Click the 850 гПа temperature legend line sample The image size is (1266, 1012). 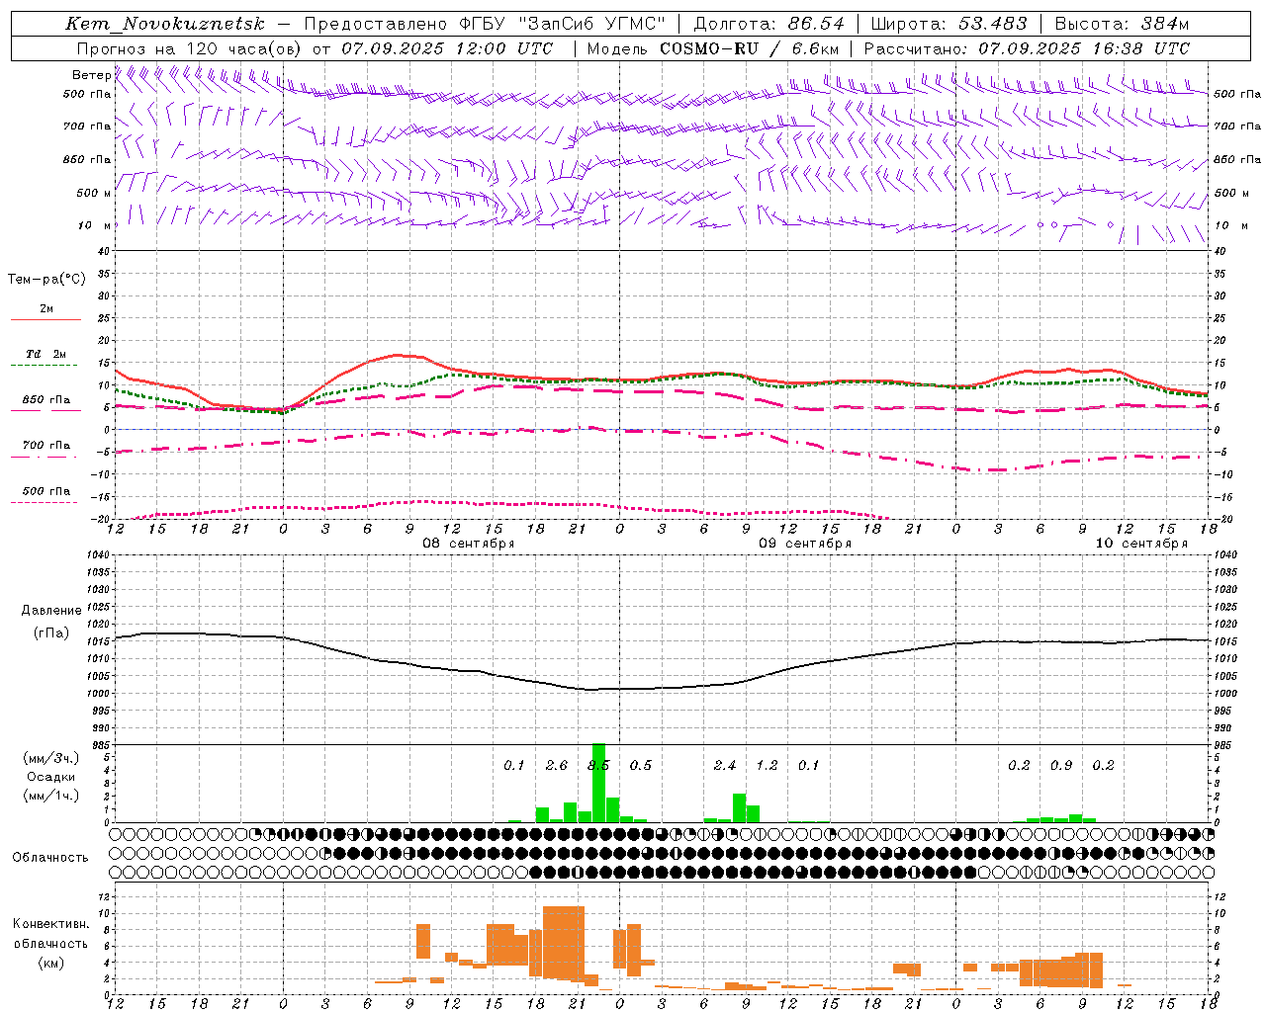(45, 410)
